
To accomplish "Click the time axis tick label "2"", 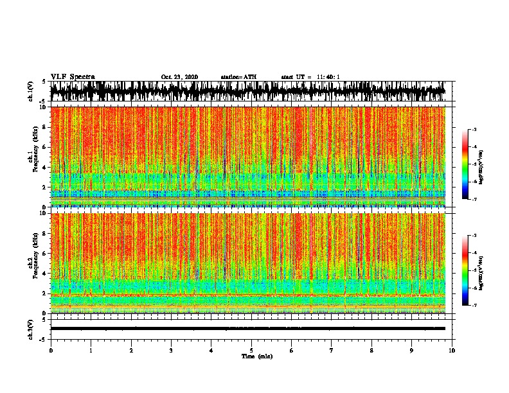I will coord(131,351).
